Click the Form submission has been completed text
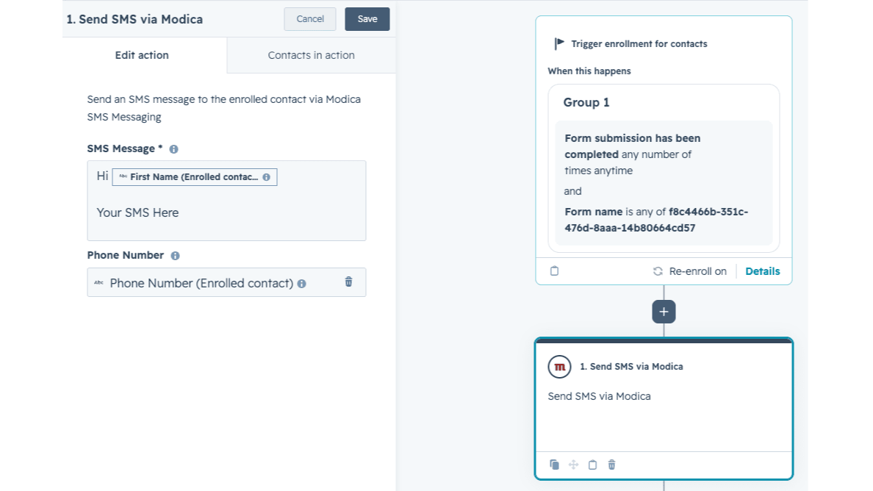The image size is (873, 491). click(x=633, y=146)
